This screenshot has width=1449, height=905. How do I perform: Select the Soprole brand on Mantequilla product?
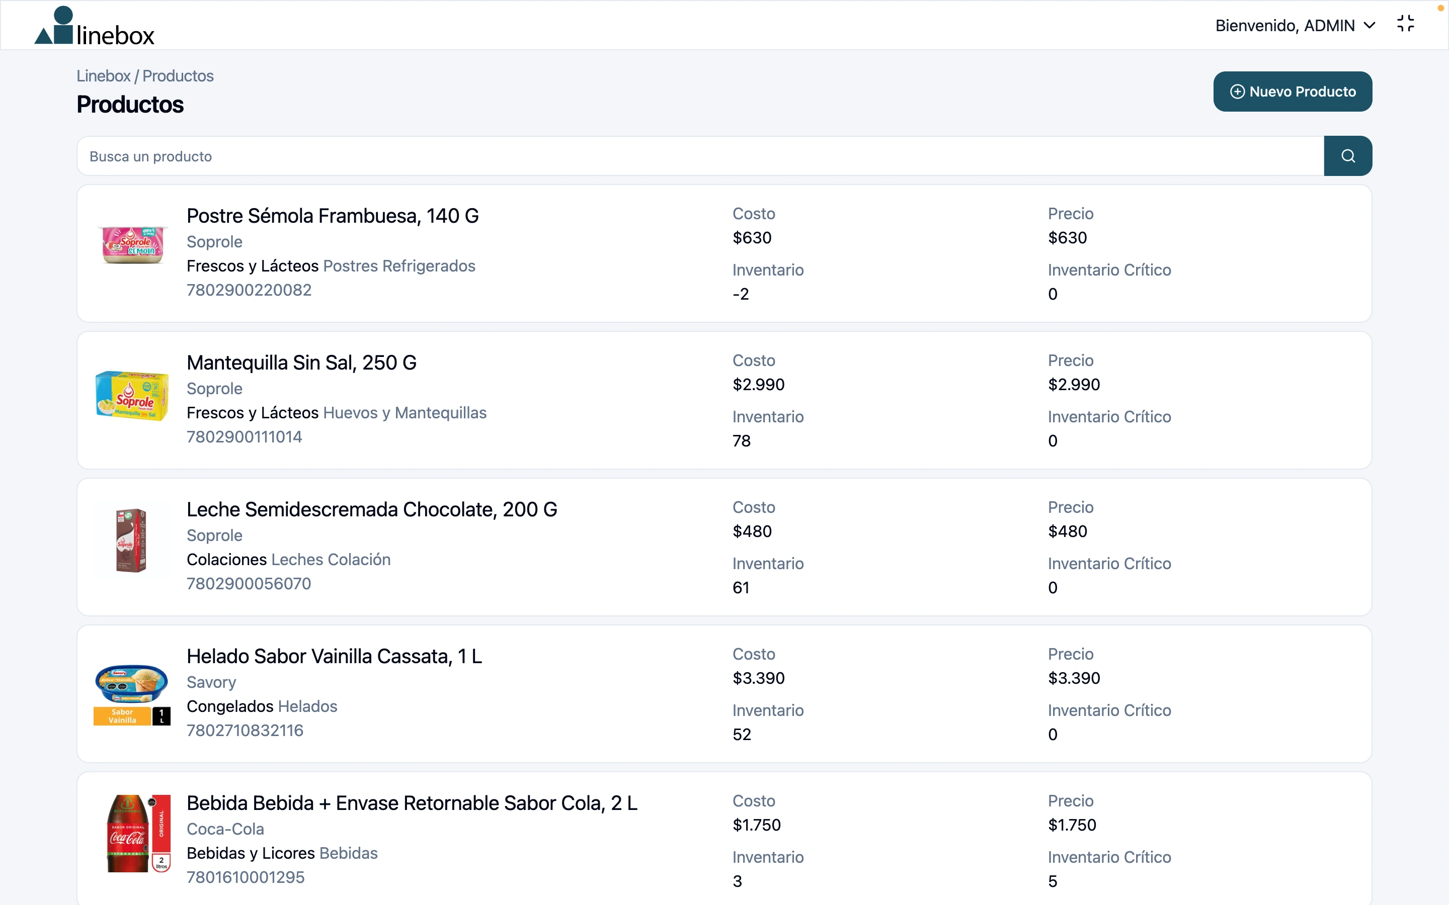click(x=214, y=389)
